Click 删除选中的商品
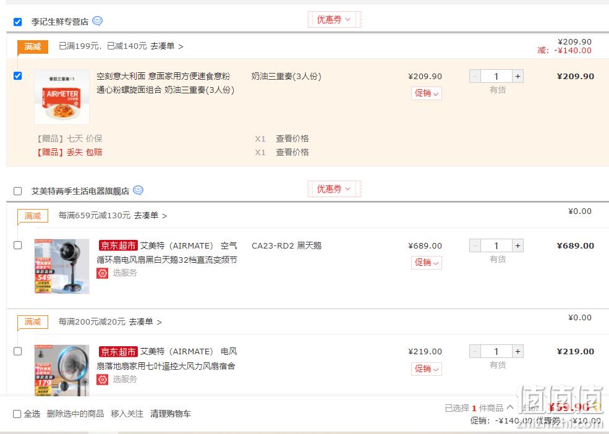Viewport: 609px width, 434px height. [x=75, y=414]
